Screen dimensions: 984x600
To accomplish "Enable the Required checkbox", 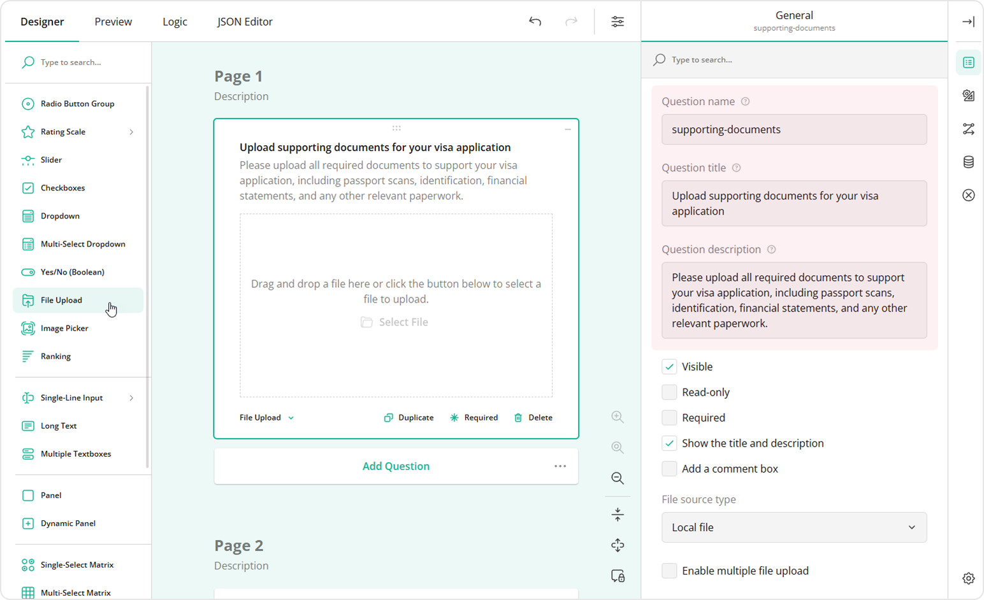I will pos(669,417).
